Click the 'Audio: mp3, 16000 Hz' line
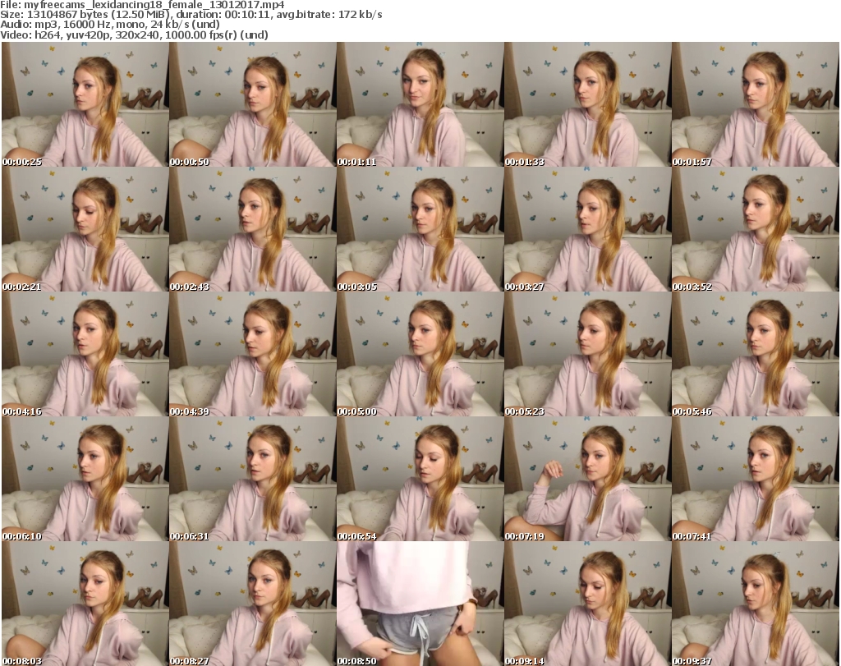 click(x=109, y=25)
